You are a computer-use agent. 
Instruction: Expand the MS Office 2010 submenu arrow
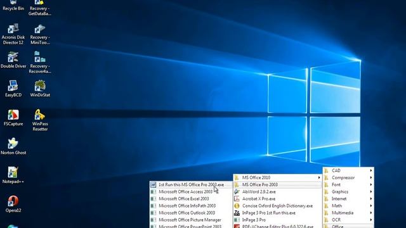318,177
